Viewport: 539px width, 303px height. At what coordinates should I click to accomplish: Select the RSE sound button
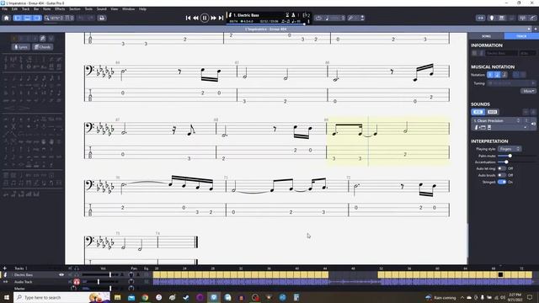pyautogui.click(x=478, y=112)
